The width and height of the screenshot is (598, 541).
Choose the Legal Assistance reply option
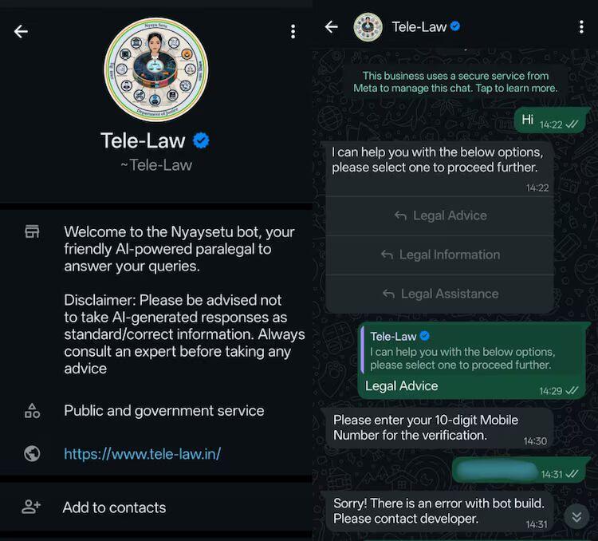click(x=440, y=294)
